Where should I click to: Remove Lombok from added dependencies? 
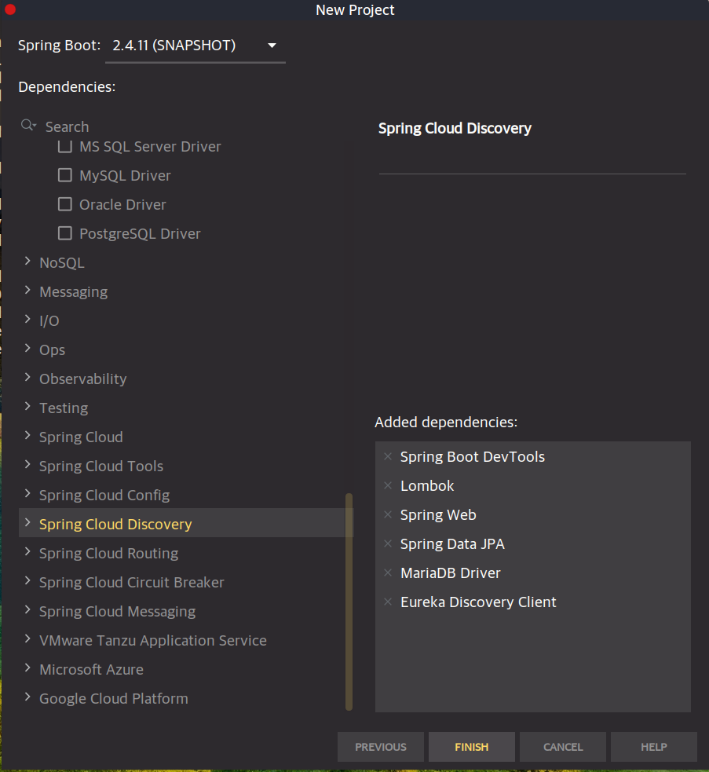(x=388, y=485)
